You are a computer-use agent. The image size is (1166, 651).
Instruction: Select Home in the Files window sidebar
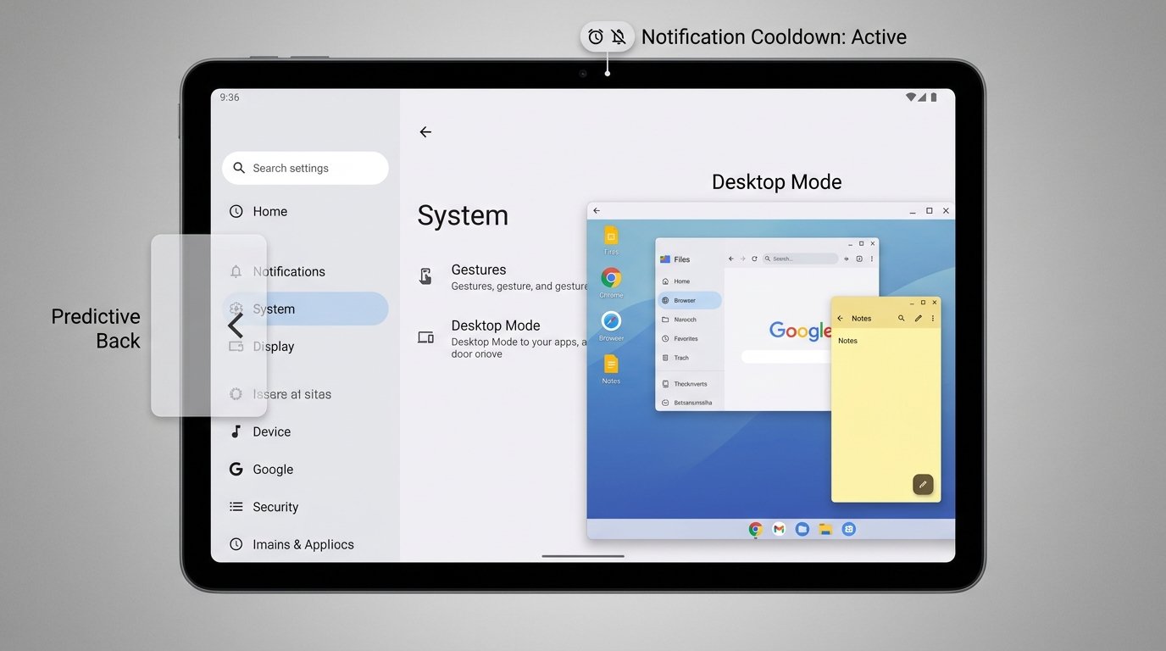(690, 281)
